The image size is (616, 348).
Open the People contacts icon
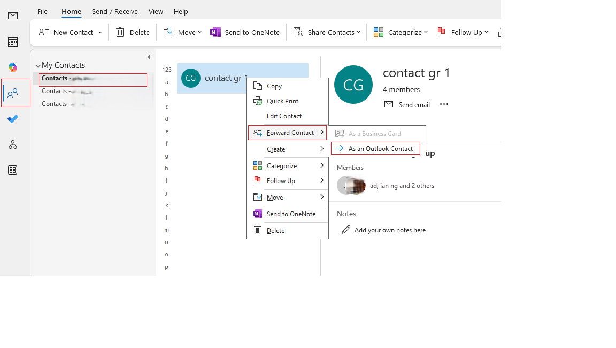(13, 93)
